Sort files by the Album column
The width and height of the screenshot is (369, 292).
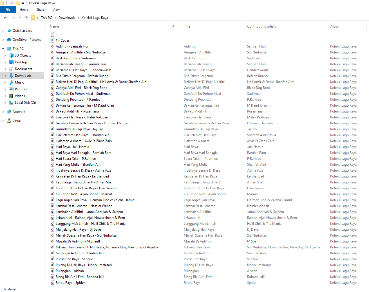[x=335, y=26]
